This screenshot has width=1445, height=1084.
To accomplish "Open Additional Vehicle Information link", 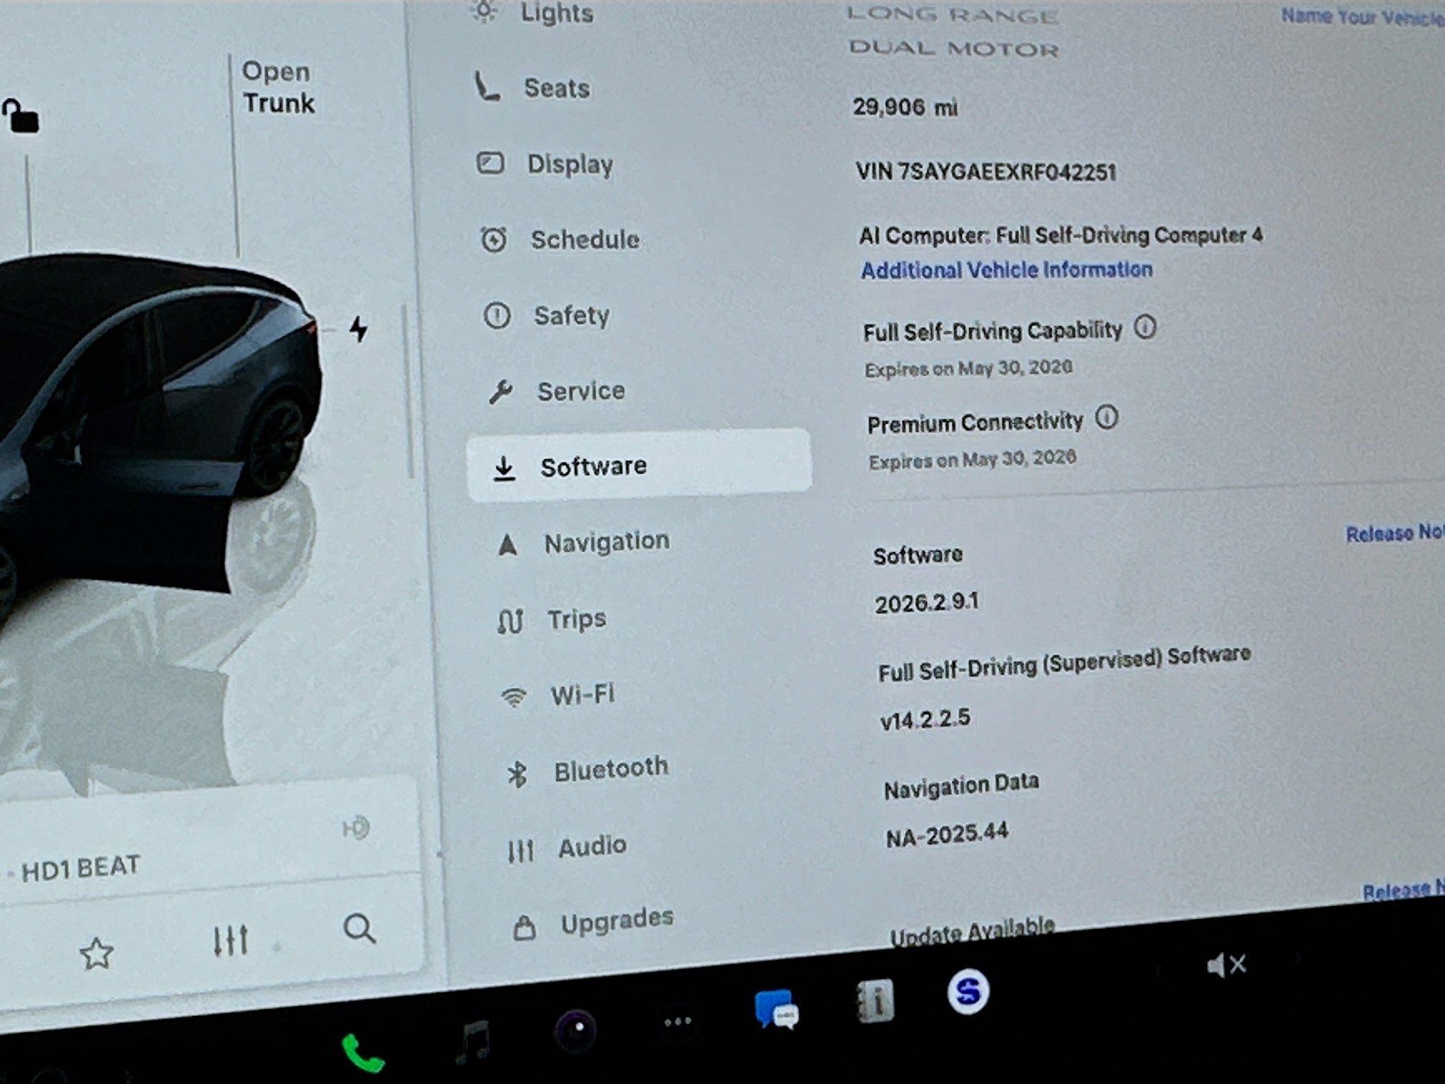I will (1006, 270).
